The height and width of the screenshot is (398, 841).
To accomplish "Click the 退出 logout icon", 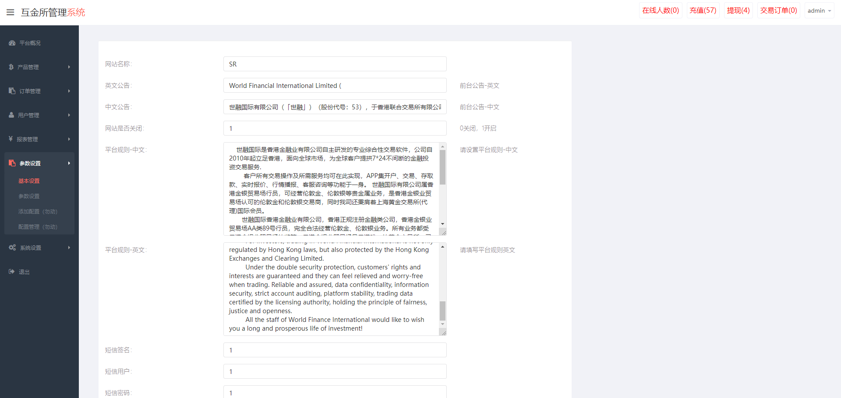I will click(x=11, y=271).
